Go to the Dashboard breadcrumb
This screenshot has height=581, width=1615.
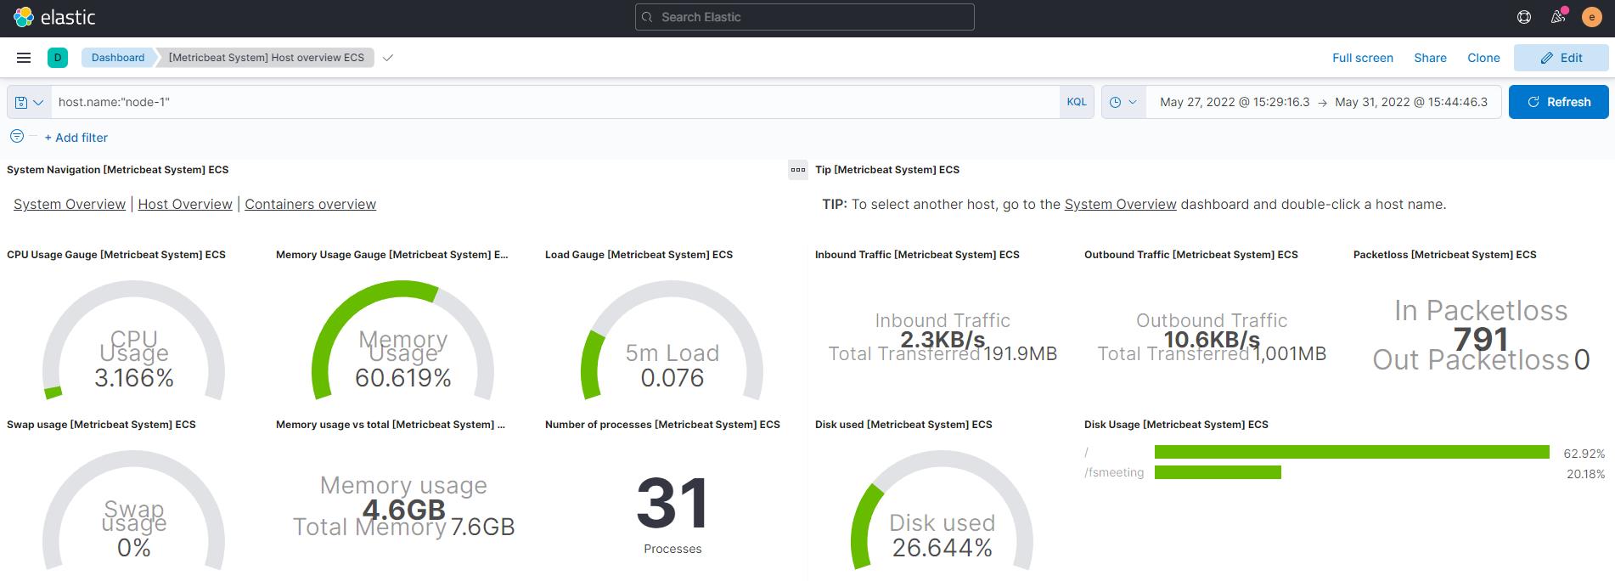[x=118, y=58]
